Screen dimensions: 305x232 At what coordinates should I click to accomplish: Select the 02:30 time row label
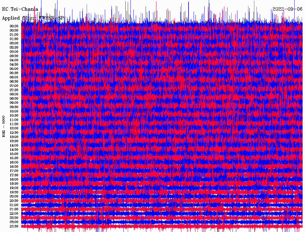point(14,47)
